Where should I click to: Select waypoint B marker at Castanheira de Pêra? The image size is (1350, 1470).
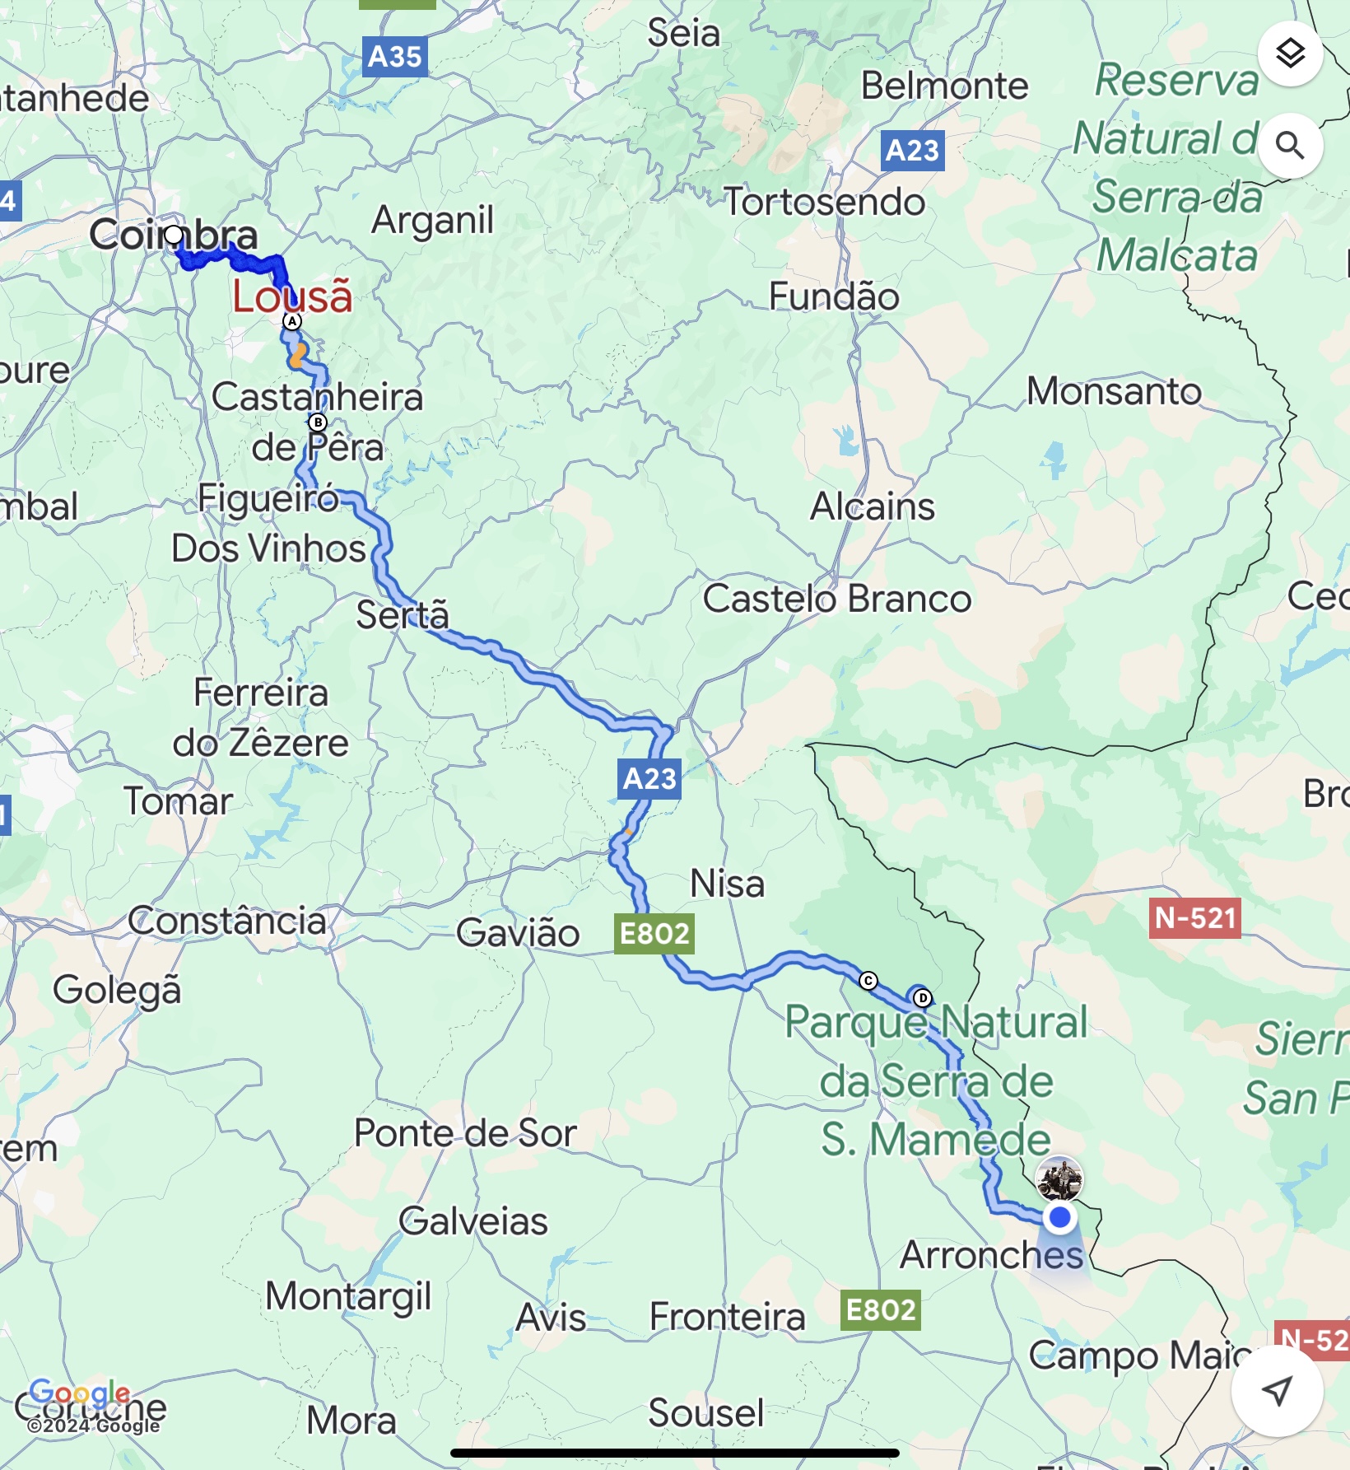(318, 422)
